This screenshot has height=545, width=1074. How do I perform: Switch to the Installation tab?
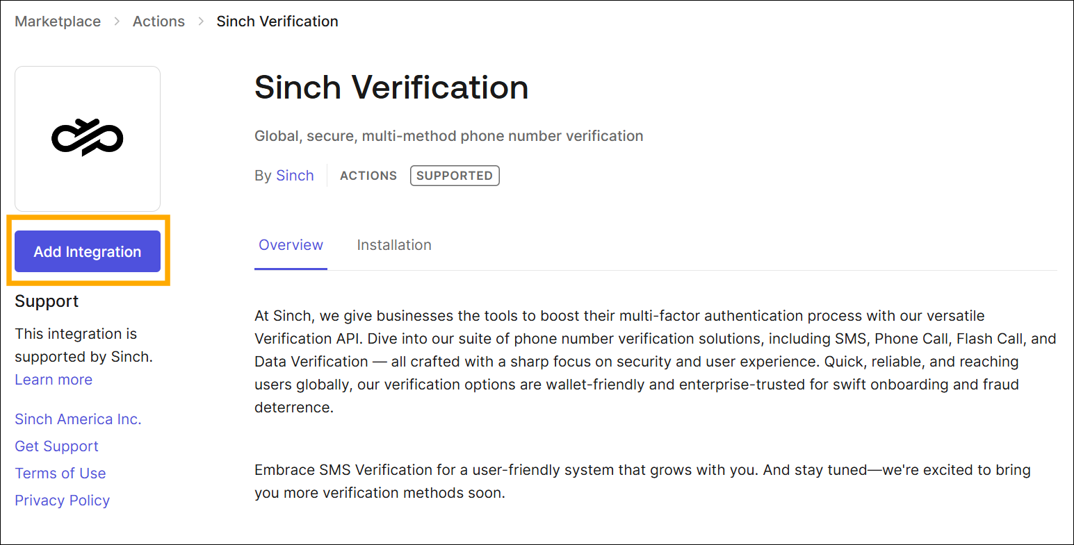393,244
